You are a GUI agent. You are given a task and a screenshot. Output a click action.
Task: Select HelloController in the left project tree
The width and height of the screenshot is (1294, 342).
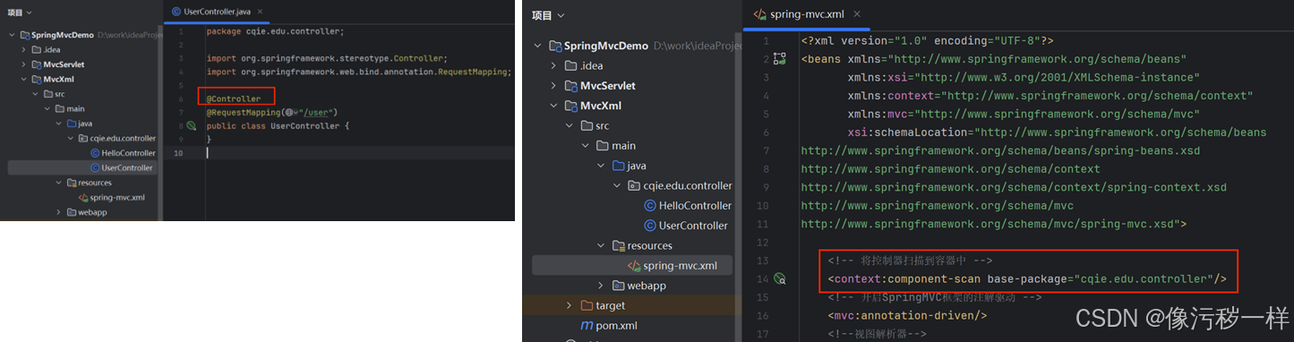pos(122,153)
